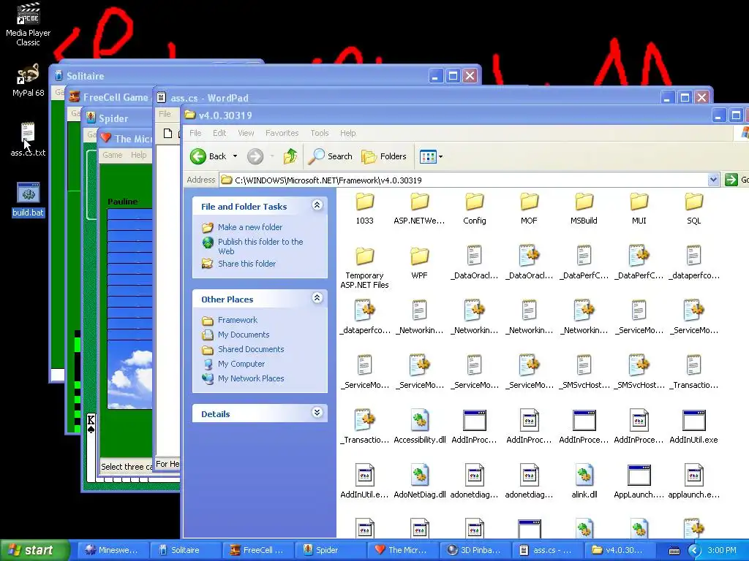Screen dimensions: 749x561
Task: Select the MSBuild folder
Action: [x=584, y=208]
